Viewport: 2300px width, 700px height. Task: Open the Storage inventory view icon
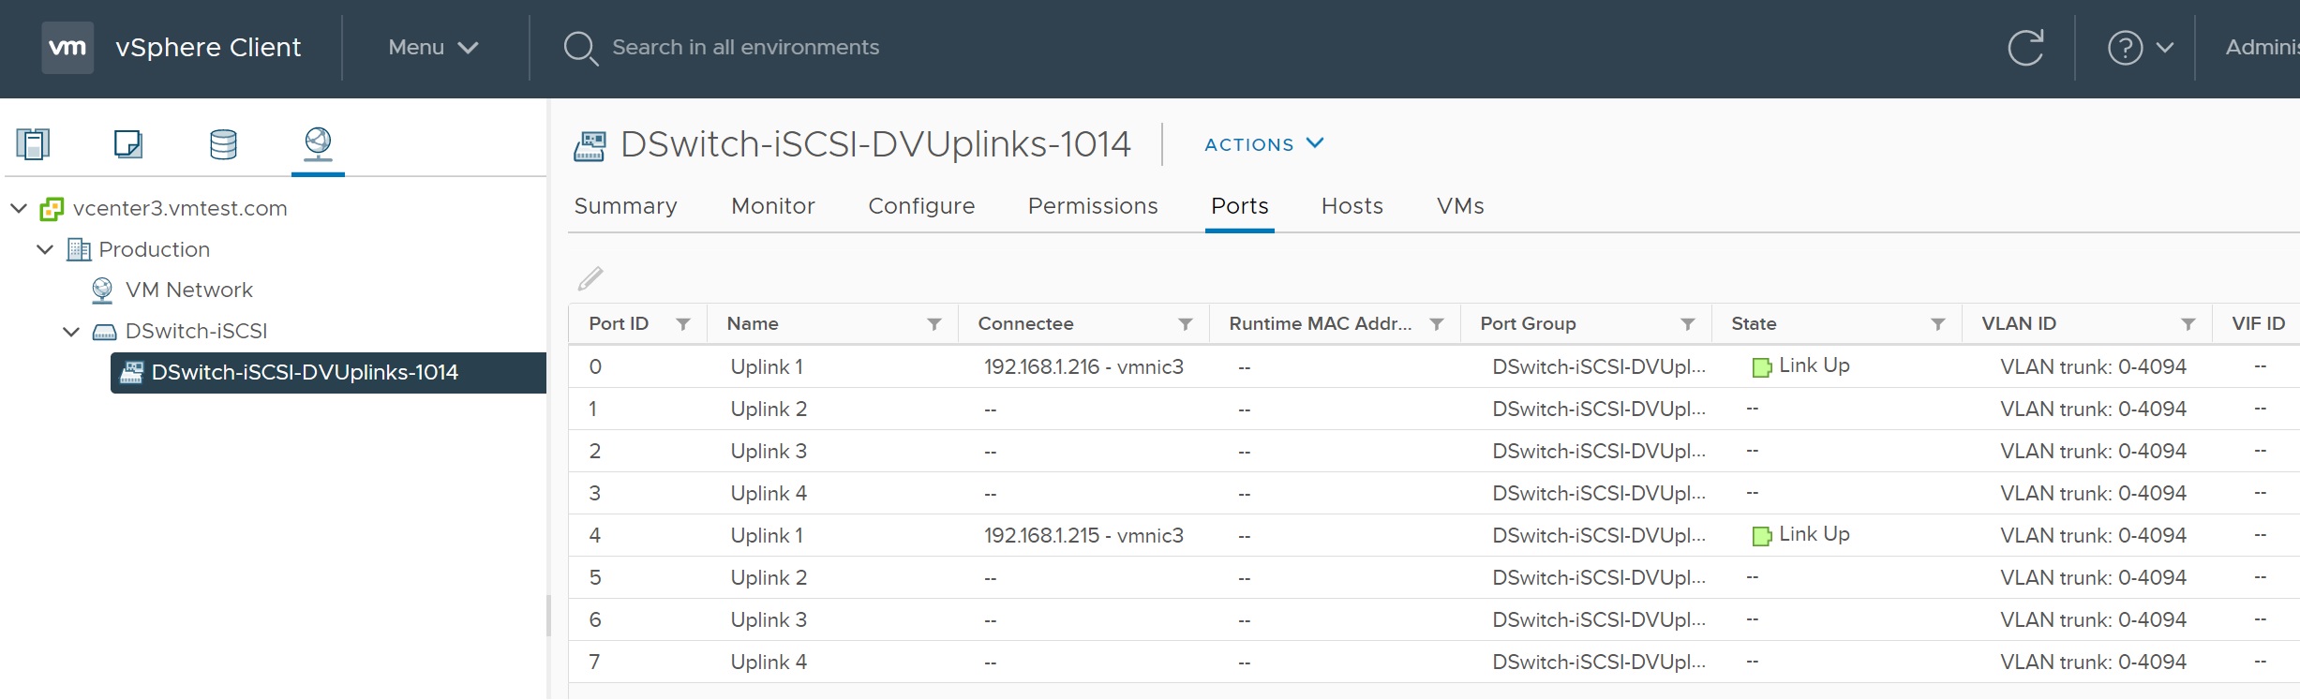[x=223, y=144]
